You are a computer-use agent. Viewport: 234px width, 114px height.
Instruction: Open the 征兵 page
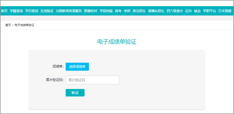188,11
